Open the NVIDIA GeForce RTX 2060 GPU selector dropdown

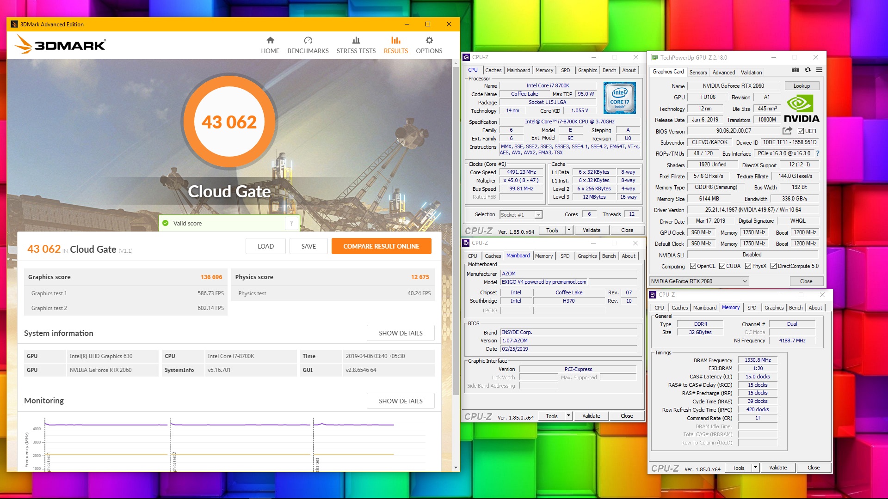point(699,281)
